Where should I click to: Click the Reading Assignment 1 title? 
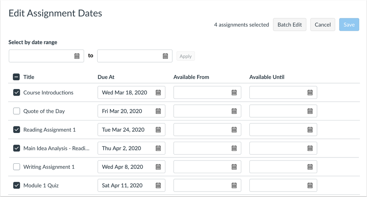point(49,130)
